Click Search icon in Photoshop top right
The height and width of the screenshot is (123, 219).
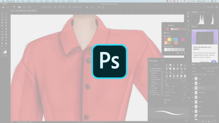(208, 7)
